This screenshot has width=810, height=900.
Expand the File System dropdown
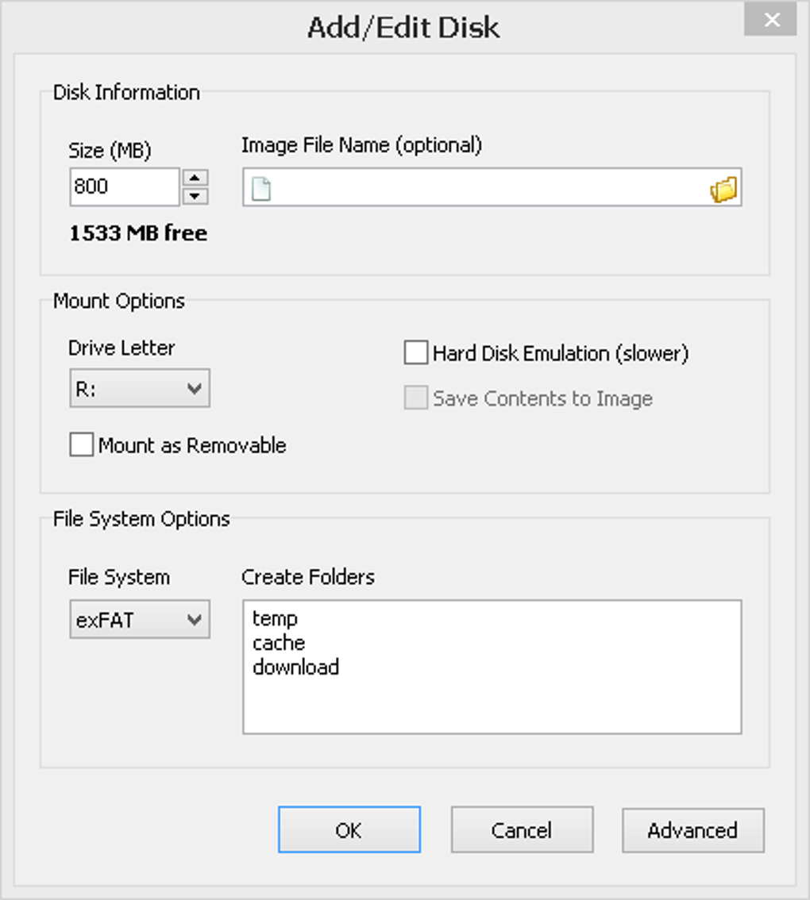[x=140, y=620]
